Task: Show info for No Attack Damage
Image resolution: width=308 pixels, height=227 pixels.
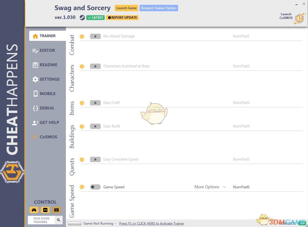Action: point(82,36)
